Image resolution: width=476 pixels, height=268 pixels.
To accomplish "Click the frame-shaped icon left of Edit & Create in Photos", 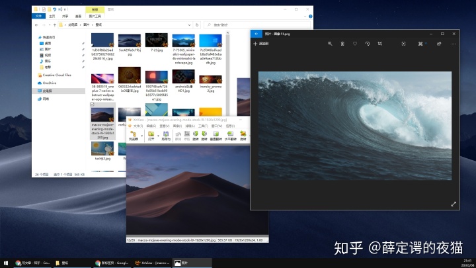I will [x=403, y=44].
